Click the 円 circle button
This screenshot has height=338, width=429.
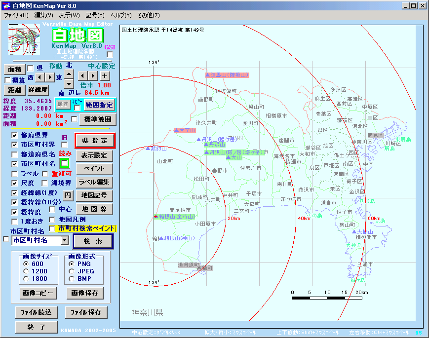(68, 195)
